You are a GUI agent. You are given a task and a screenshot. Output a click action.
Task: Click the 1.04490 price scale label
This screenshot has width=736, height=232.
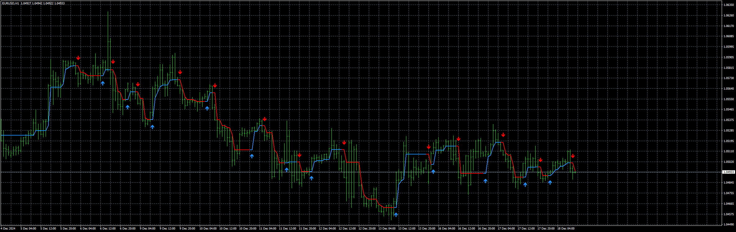point(729,225)
